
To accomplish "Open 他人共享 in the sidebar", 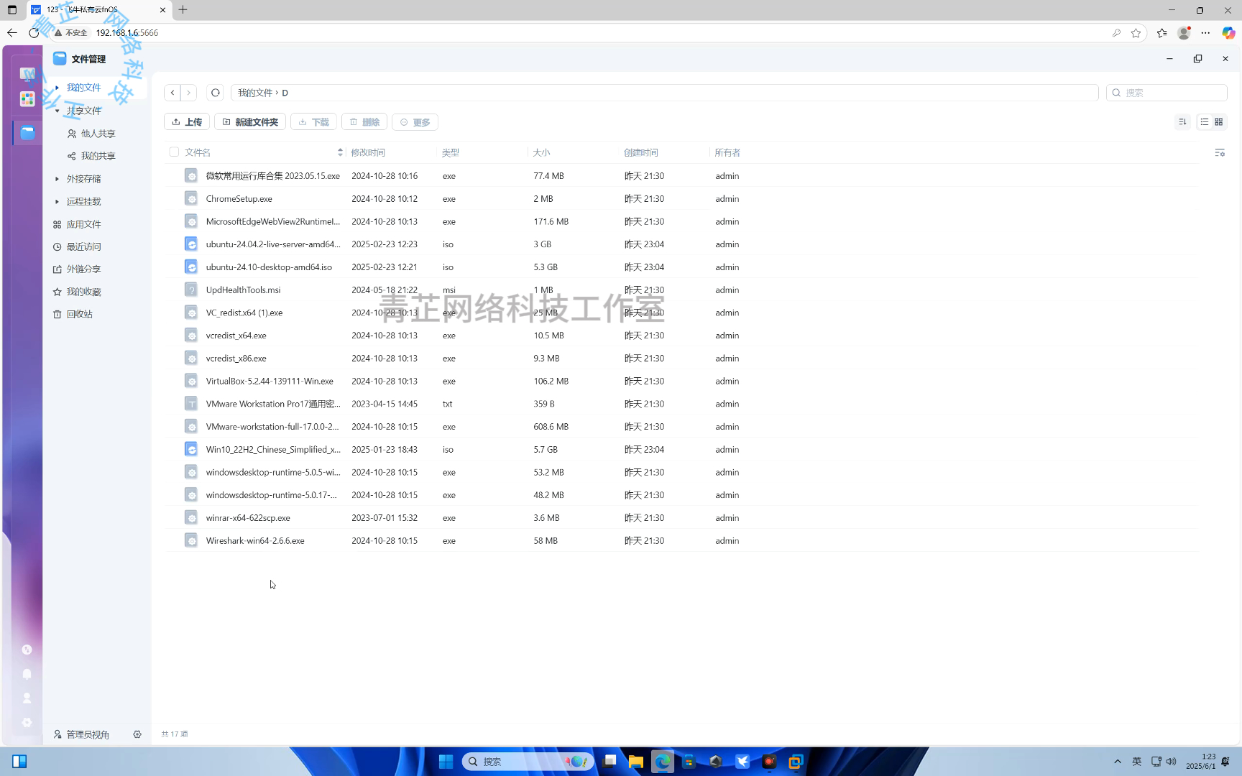I will (98, 134).
